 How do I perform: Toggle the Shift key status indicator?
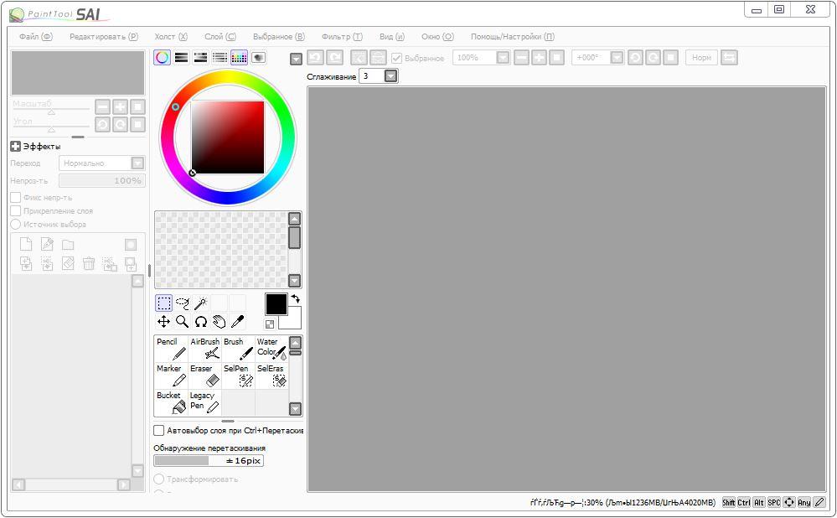click(729, 503)
